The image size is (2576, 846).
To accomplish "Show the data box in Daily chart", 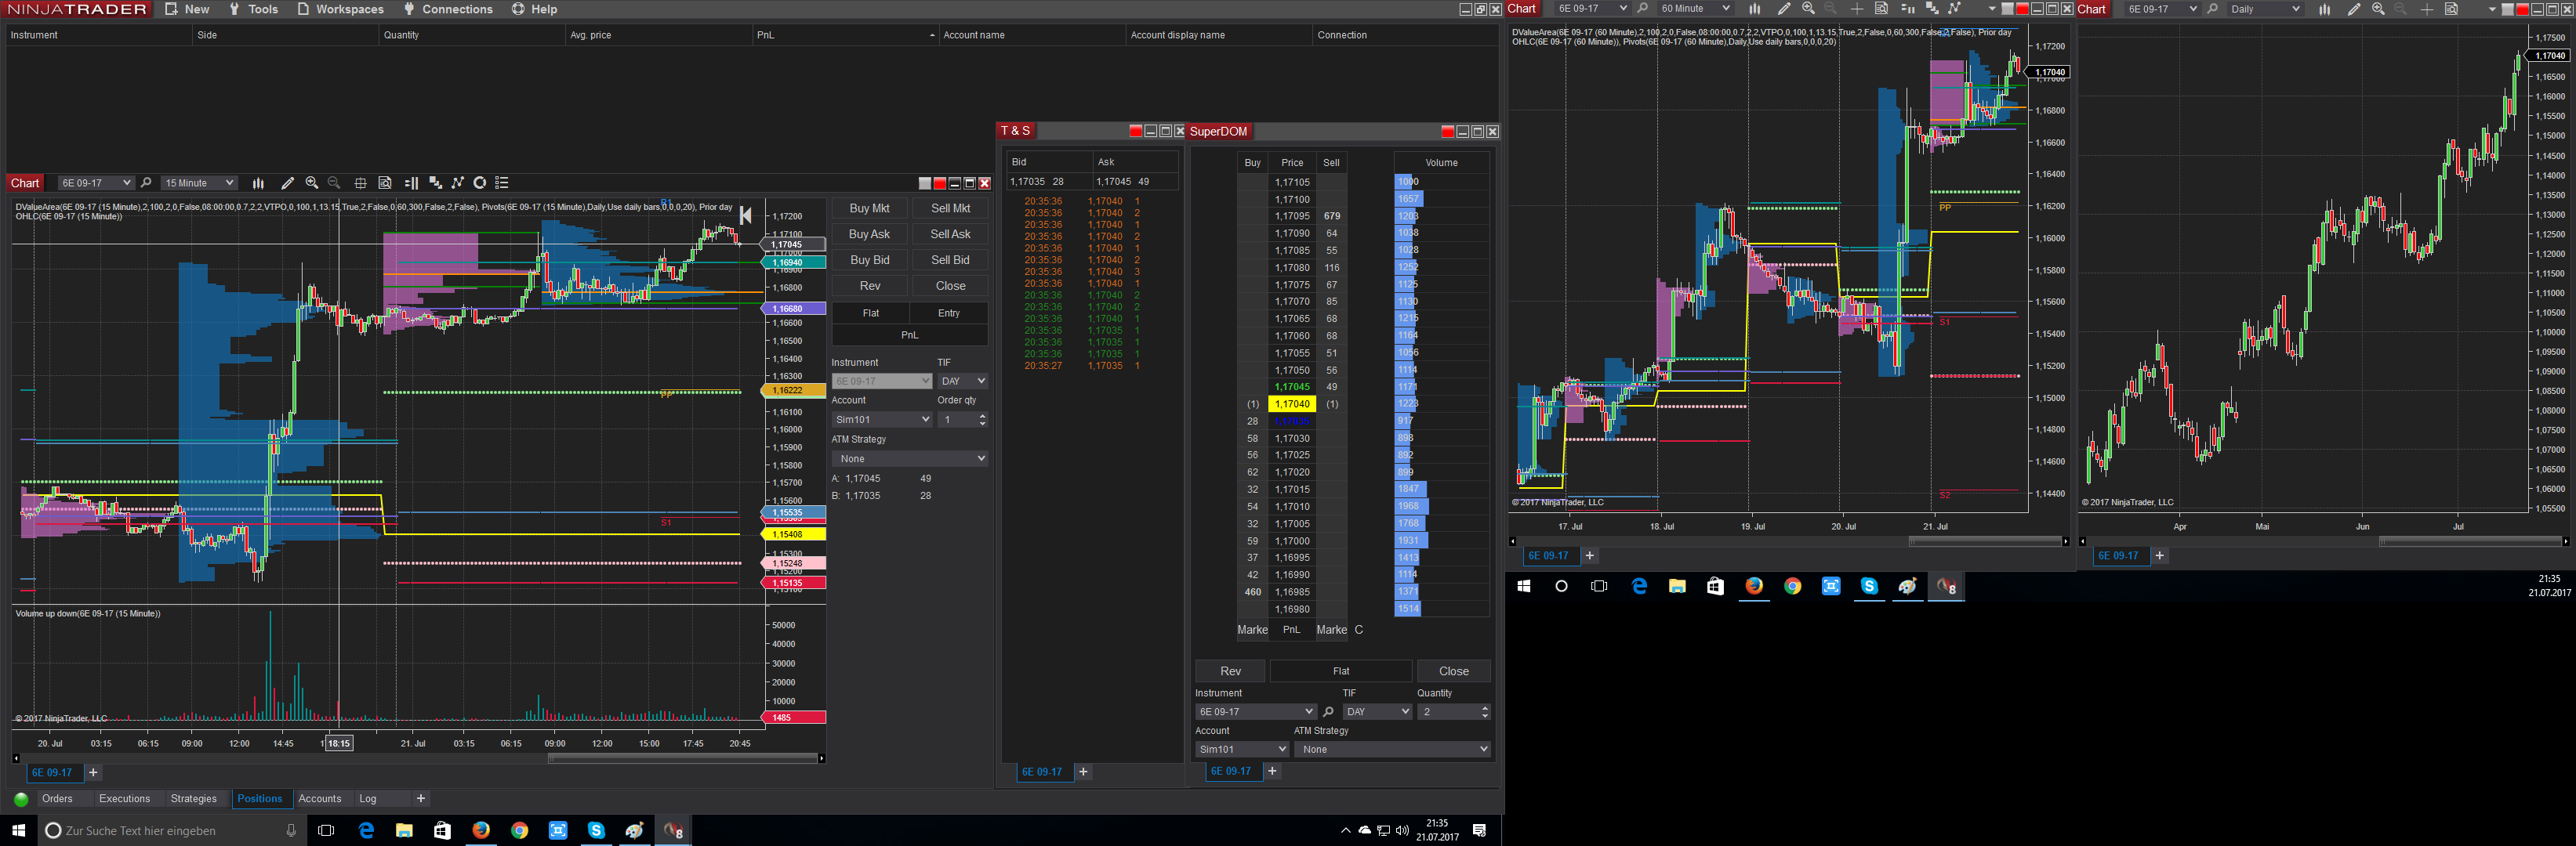I will [2451, 9].
